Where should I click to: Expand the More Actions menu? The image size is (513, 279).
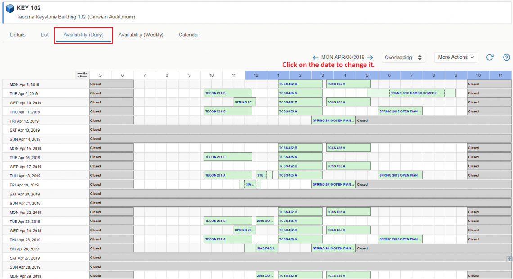pos(456,58)
